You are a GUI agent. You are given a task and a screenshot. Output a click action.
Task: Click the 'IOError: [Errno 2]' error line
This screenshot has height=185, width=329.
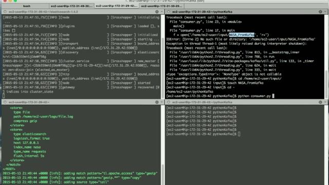(x=241, y=39)
